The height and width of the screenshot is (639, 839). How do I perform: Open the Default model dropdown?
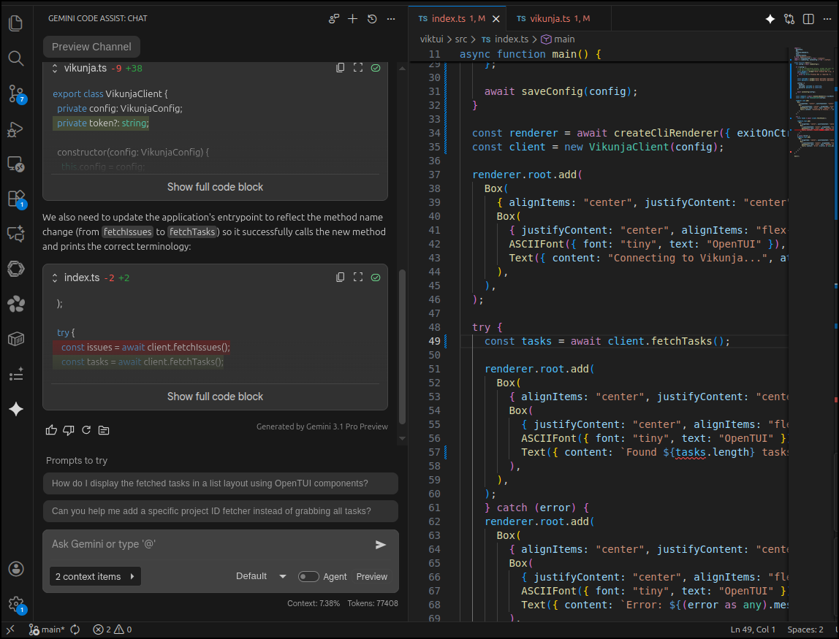[261, 576]
